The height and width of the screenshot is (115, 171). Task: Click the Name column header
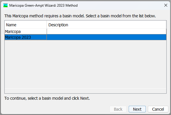(26, 25)
